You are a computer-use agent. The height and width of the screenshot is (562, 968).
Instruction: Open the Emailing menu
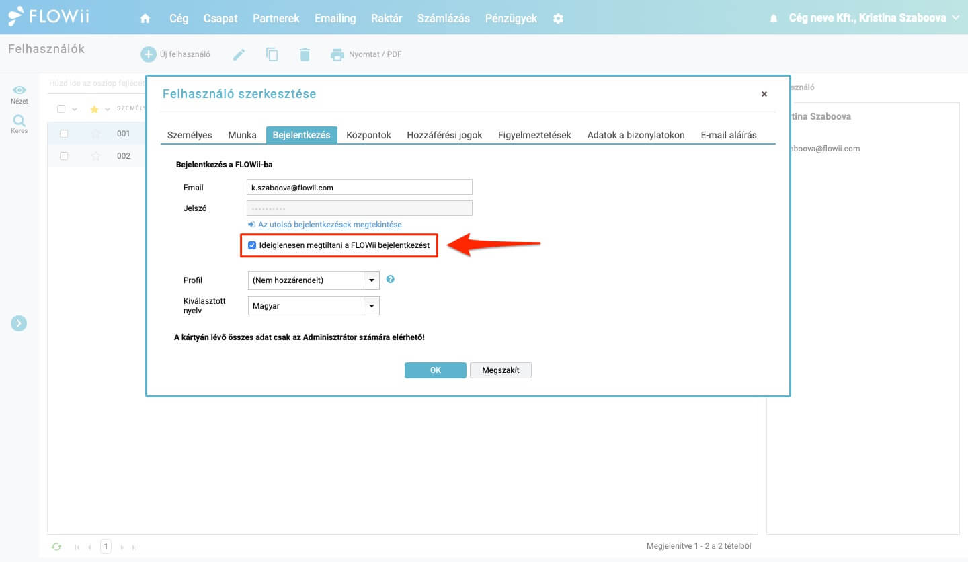coord(335,19)
